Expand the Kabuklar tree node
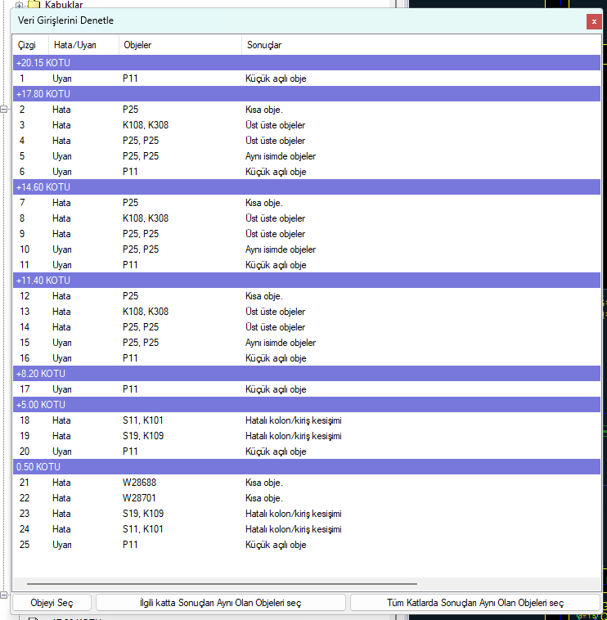Image resolution: width=607 pixels, height=620 pixels. 19,6
